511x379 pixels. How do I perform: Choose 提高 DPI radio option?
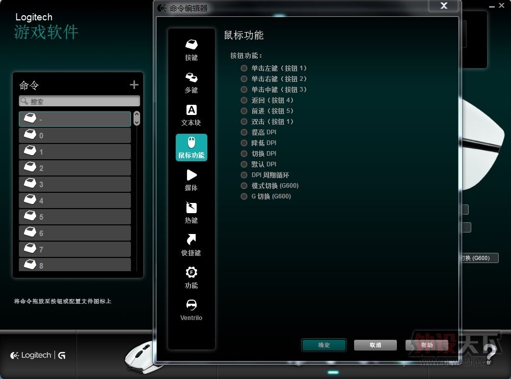click(244, 132)
